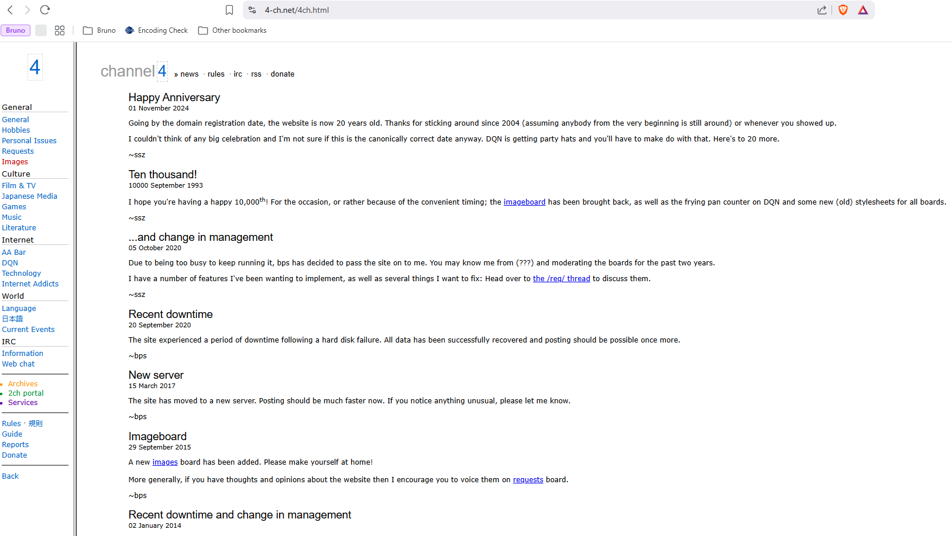Click the date 05 October 2020
The image size is (952, 536).
point(155,248)
